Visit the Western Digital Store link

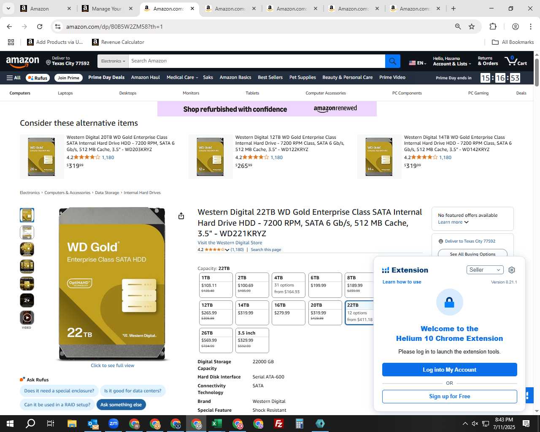(x=230, y=243)
